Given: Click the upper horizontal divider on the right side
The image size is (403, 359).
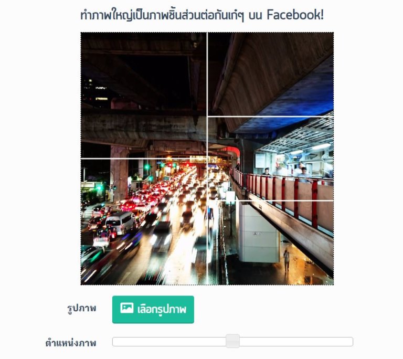Looking at the screenshot, I should [x=271, y=117].
